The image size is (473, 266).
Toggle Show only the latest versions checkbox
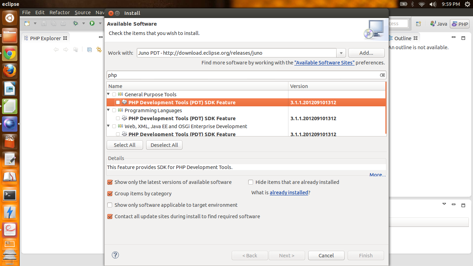tap(110, 182)
